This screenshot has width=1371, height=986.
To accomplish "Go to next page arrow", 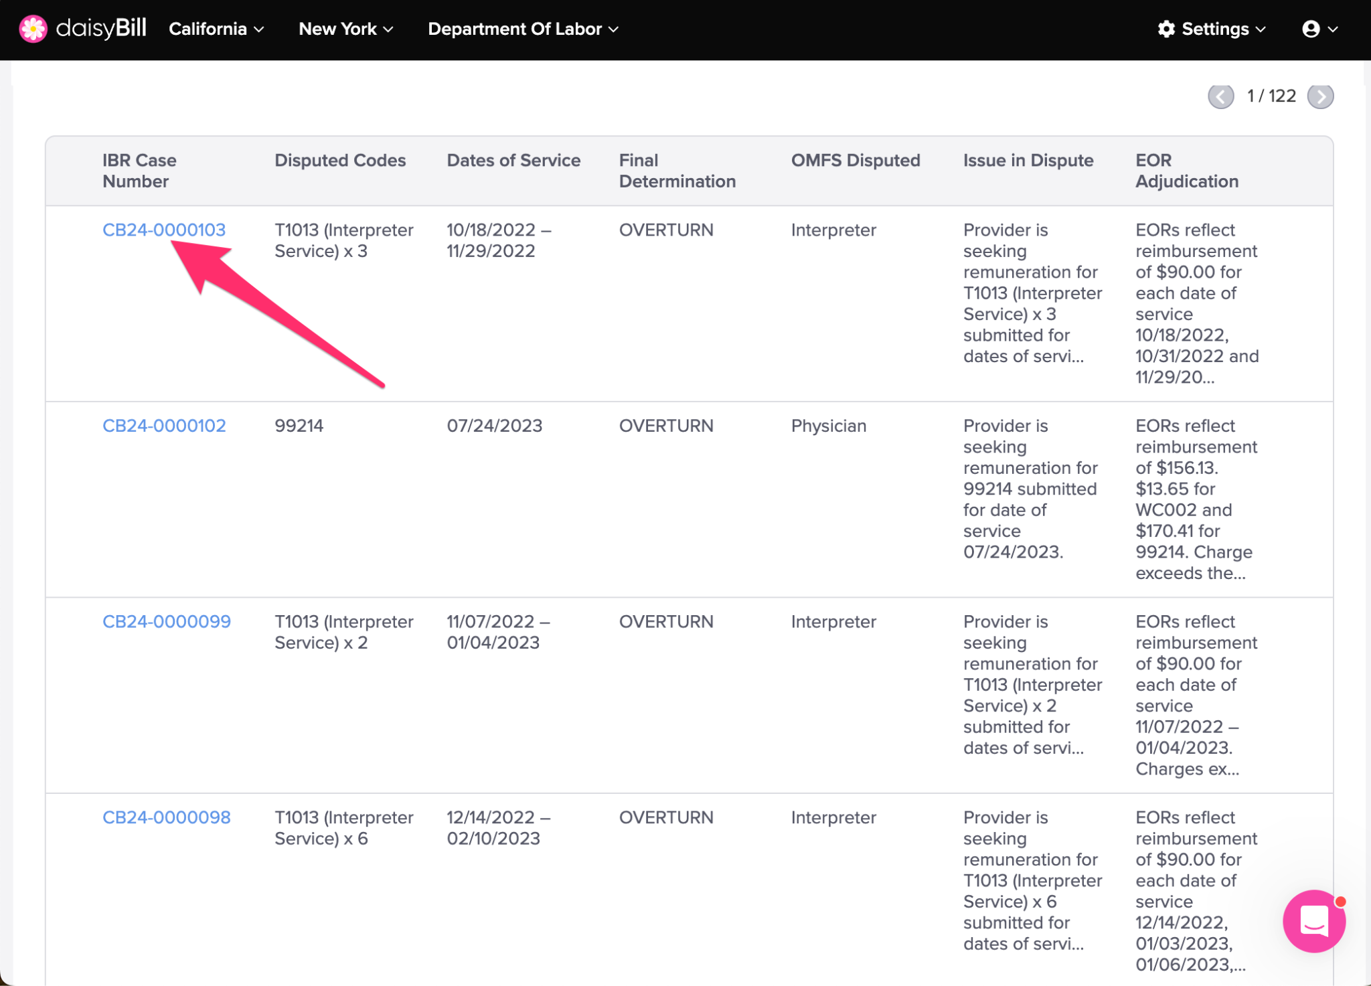I will click(1320, 96).
